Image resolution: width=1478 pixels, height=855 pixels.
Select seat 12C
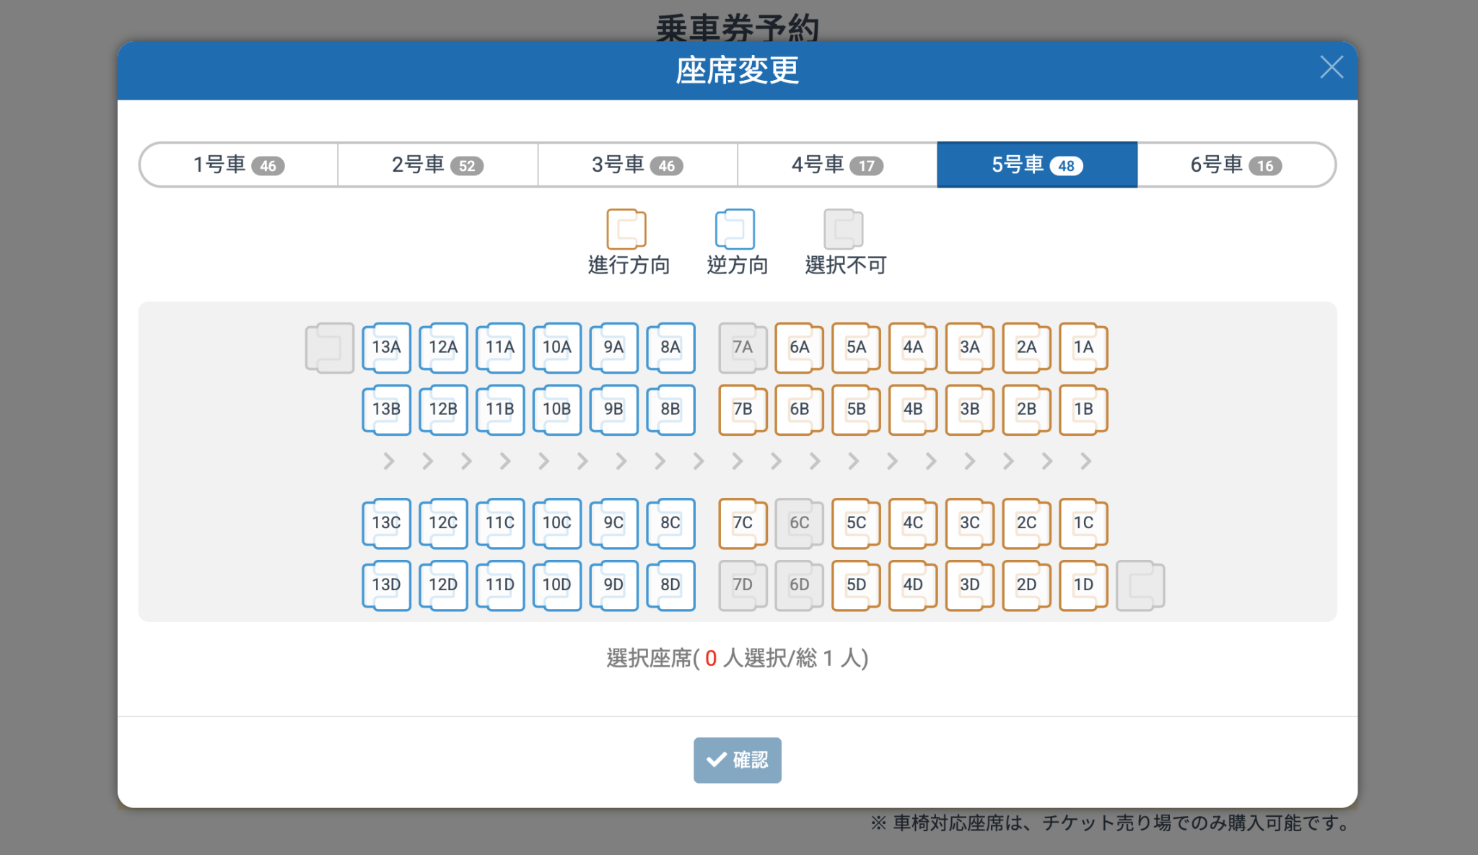click(443, 522)
